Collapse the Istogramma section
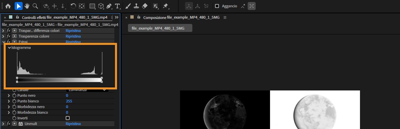 pos(9,48)
